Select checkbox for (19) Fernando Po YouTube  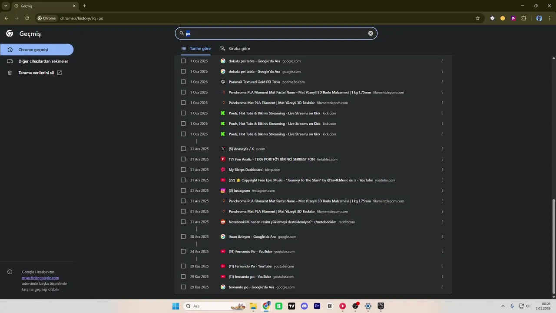[183, 251]
